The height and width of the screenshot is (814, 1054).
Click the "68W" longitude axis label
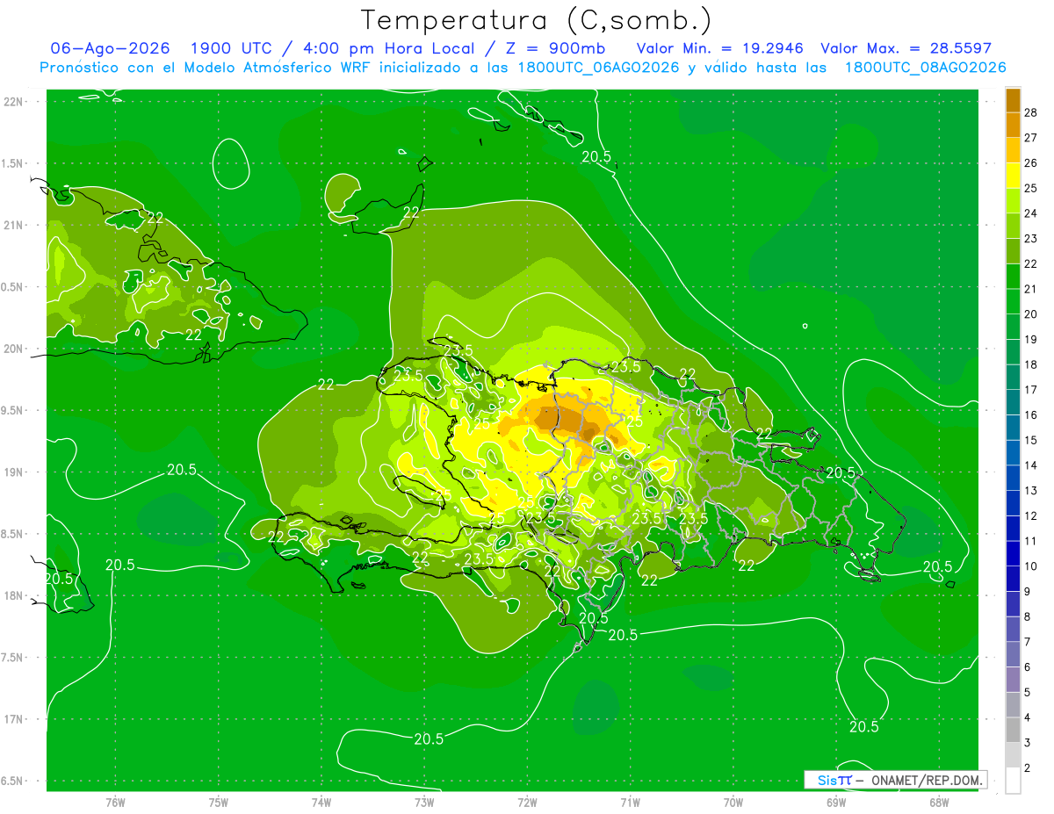(939, 802)
